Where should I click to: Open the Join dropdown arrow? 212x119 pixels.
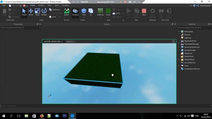[x=59, y=17]
